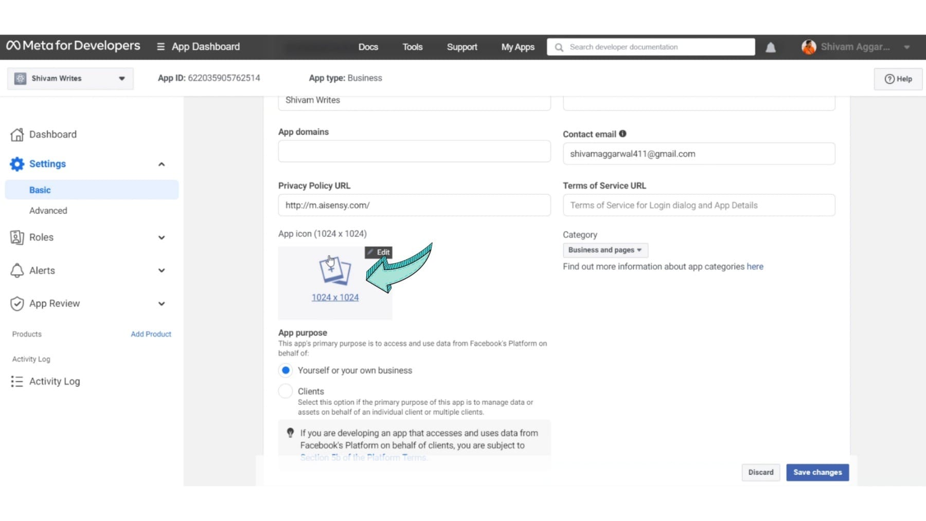The image size is (926, 521).
Task: Open the Docs menu item
Action: [x=368, y=47]
